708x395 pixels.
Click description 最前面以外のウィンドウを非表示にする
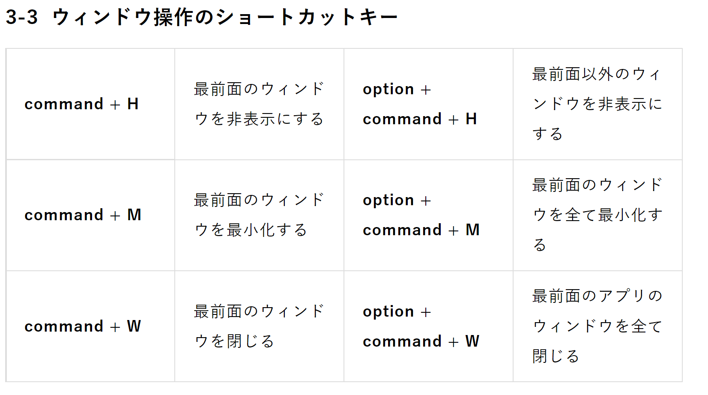(597, 104)
